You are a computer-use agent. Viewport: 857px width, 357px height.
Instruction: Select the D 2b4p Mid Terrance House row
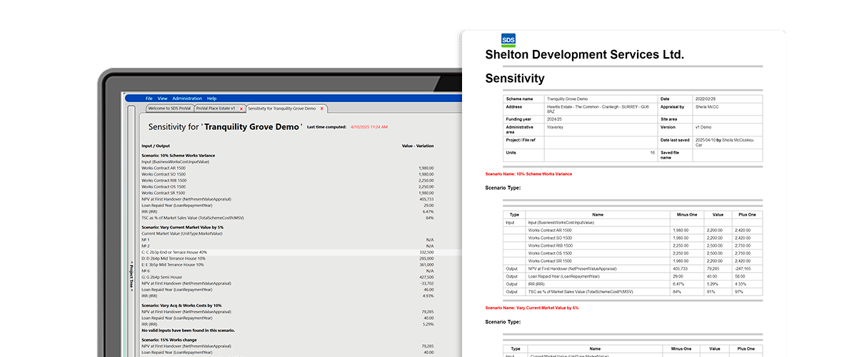pyautogui.click(x=287, y=258)
